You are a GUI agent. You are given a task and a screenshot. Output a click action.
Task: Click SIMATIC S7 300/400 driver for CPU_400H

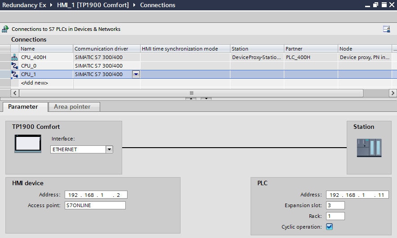click(x=106, y=57)
